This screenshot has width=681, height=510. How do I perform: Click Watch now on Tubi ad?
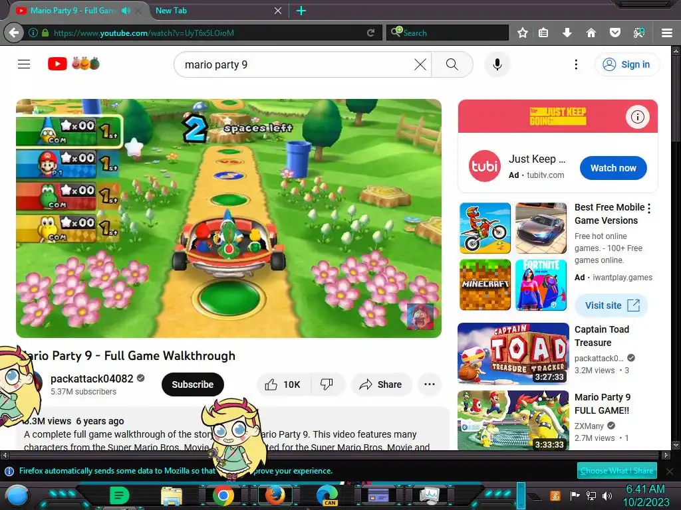[613, 168]
